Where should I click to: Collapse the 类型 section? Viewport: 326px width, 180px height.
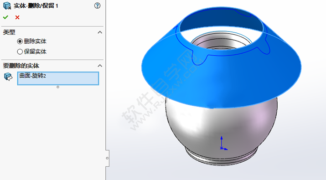tap(100, 32)
